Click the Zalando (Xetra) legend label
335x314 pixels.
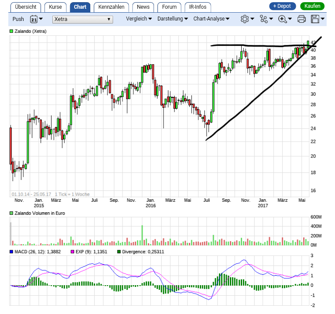coord(31,31)
